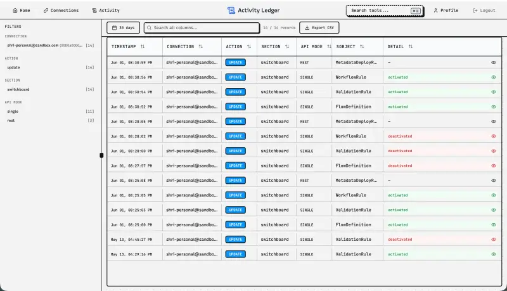
Task: View details of 08:25:08 PM MetadataDeploy row
Action: point(494,181)
